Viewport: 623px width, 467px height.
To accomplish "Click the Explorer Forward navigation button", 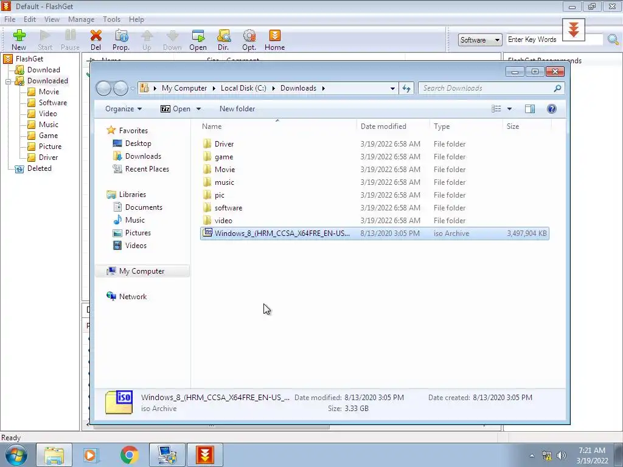I will [x=120, y=88].
